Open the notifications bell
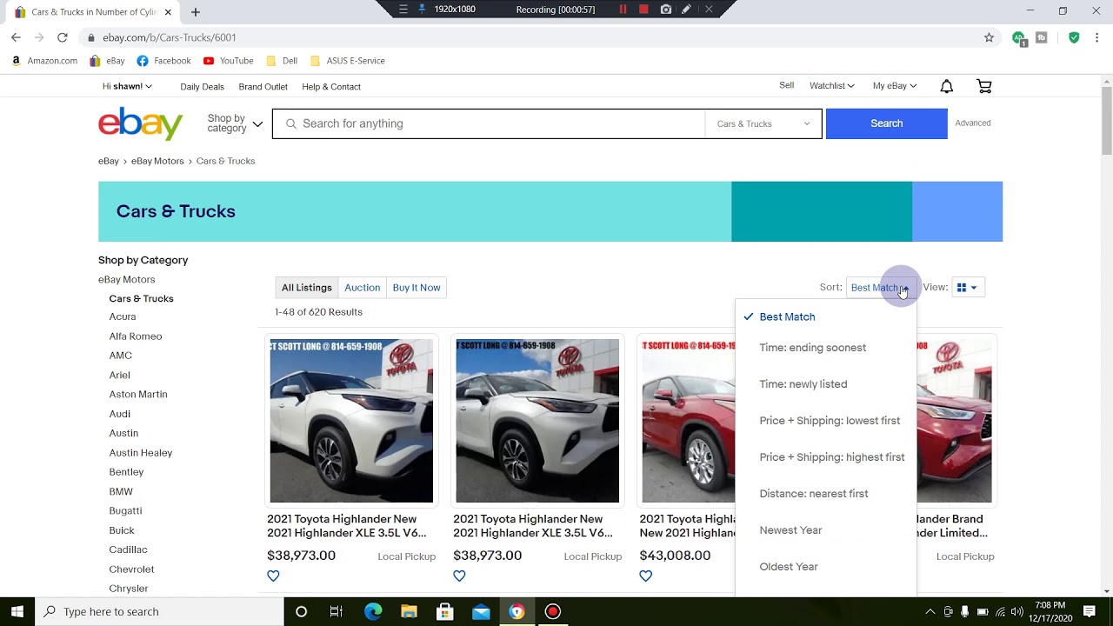Screen dimensions: 1113x626 [x=947, y=86]
